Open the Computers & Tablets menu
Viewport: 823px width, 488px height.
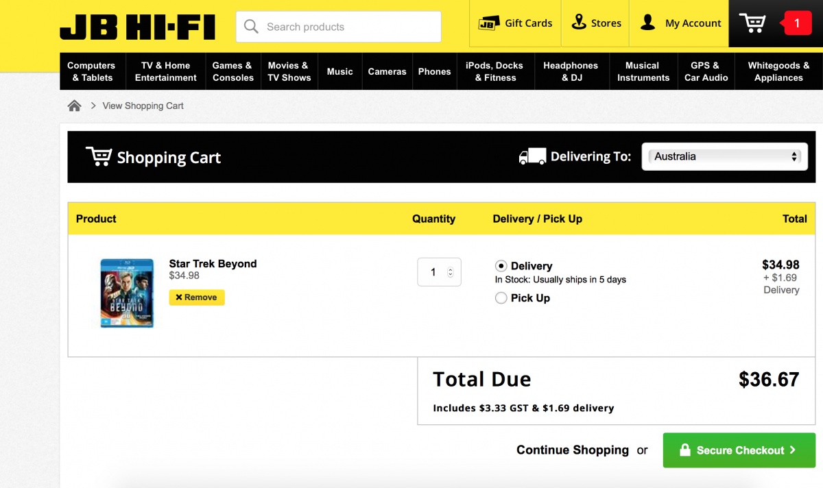(91, 71)
